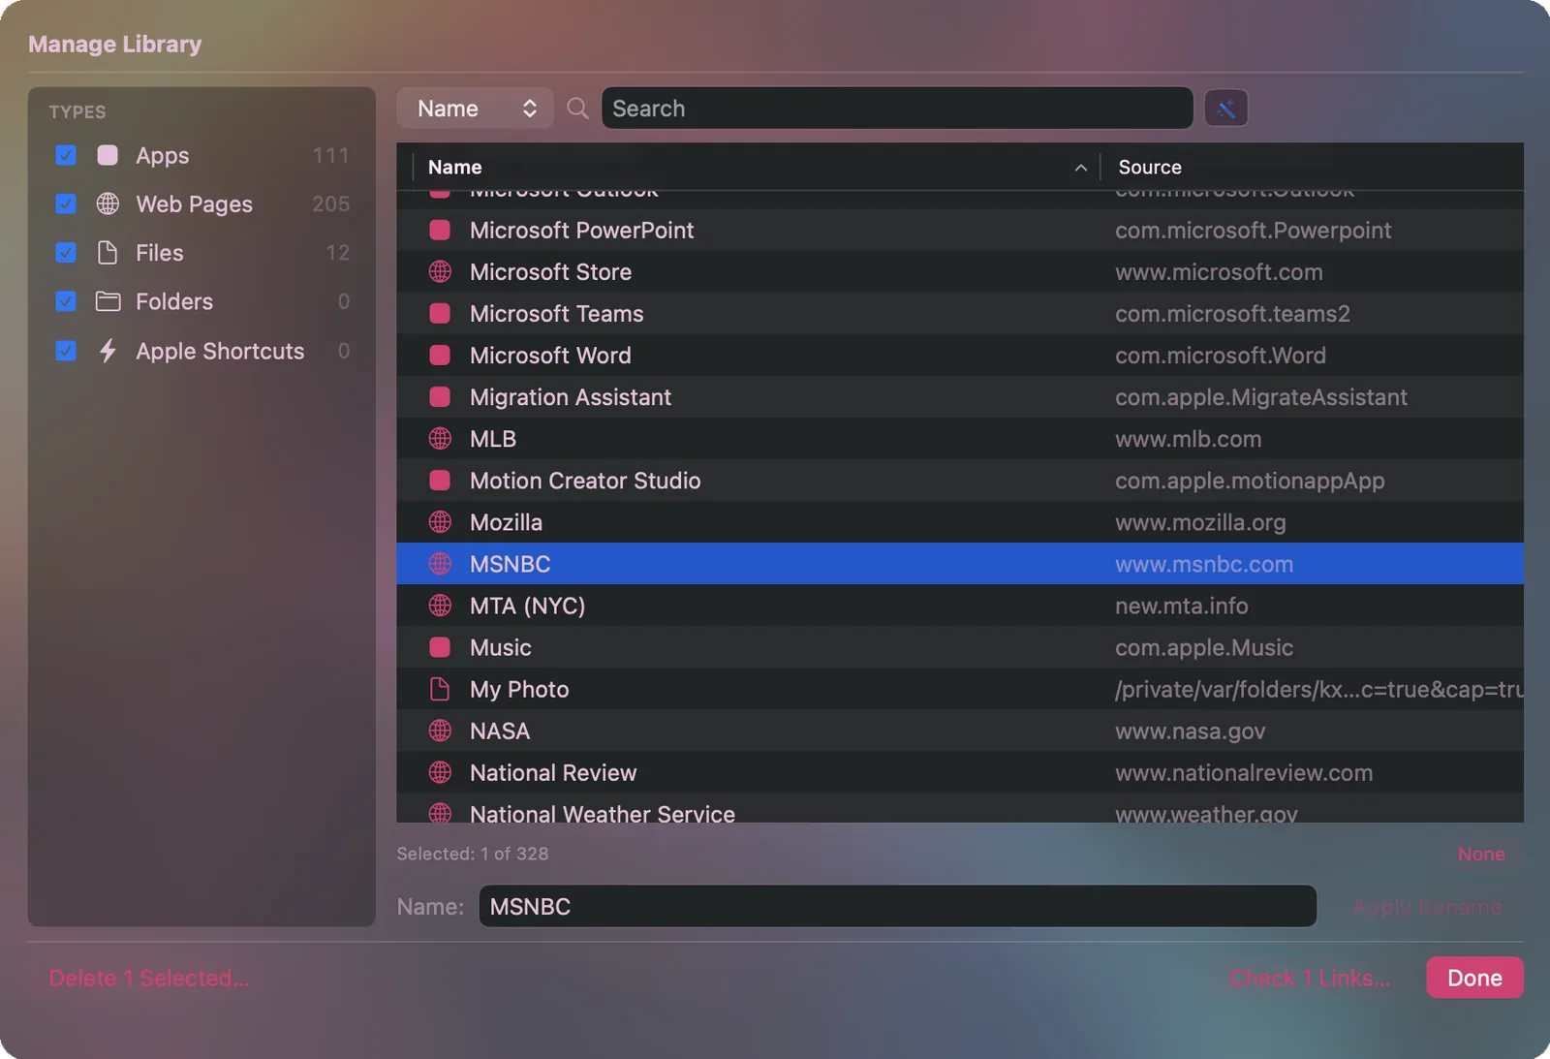Click the MTA (NYC) globe icon

pos(440,606)
